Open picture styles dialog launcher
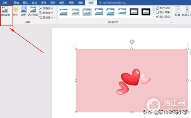Viewport: 191px width, 118px height. click(171, 22)
